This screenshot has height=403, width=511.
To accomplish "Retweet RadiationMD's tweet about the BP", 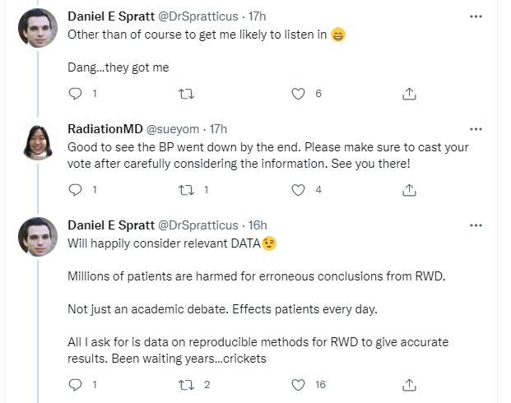I will coord(187,190).
